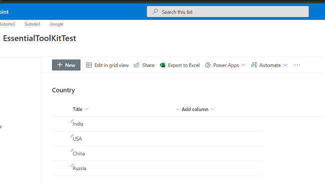Open the Power Apps menu

(225, 65)
